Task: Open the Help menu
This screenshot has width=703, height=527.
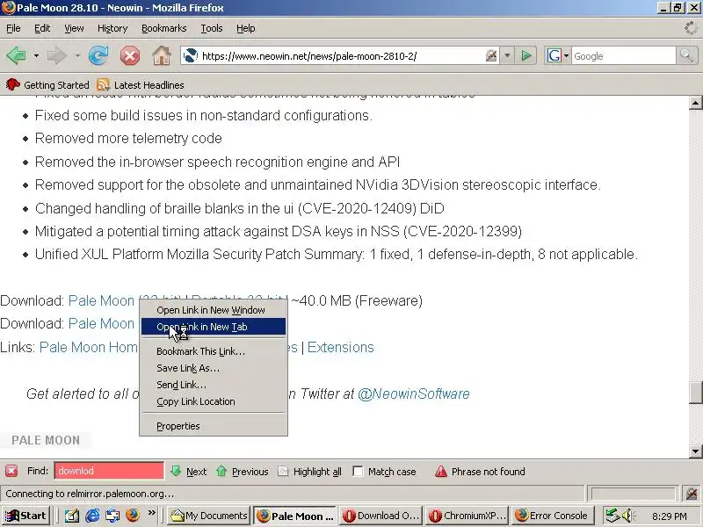Action: point(246,28)
